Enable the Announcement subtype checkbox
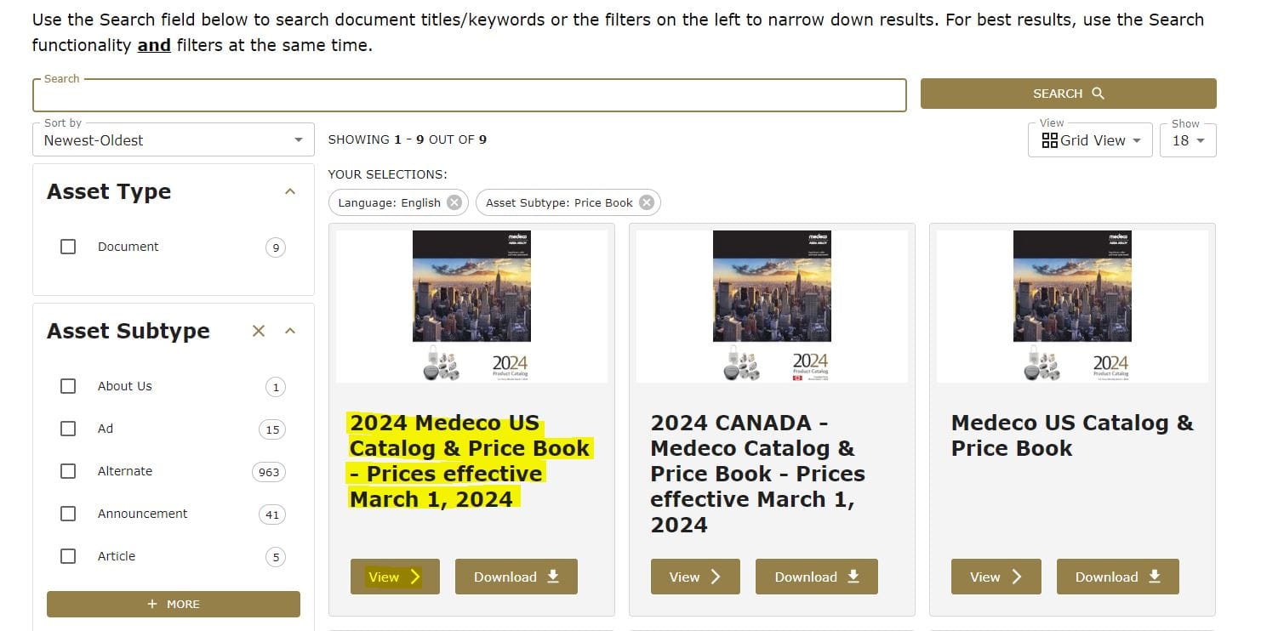The image size is (1284, 631). coord(68,514)
